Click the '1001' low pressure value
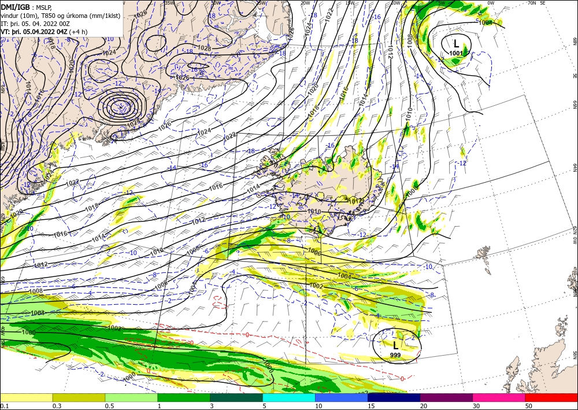 455,53
